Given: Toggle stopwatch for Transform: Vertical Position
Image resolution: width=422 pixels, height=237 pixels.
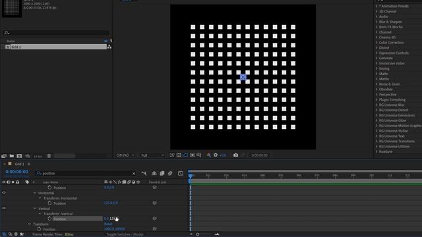Looking at the screenshot, I should pos(49,219).
